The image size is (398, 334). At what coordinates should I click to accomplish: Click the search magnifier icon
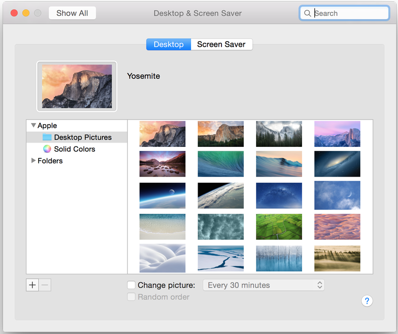pos(307,13)
